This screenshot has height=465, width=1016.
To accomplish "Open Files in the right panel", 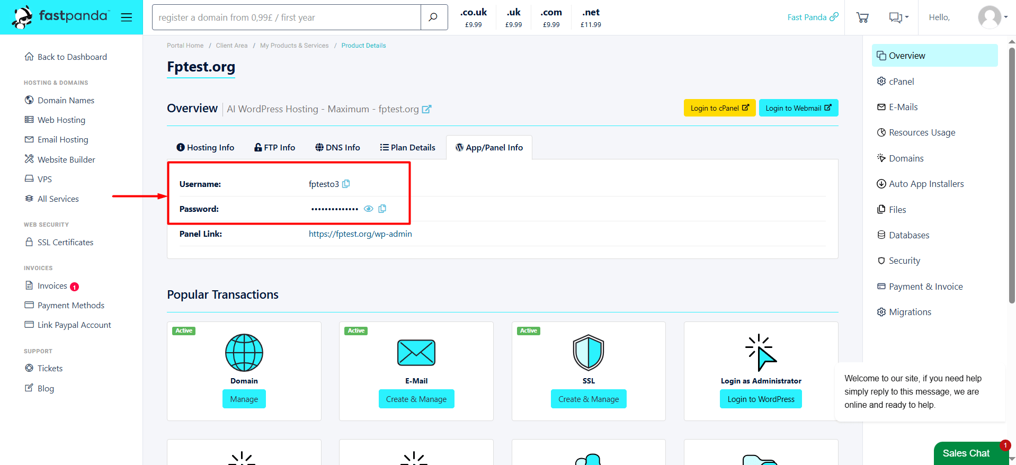I will click(892, 210).
